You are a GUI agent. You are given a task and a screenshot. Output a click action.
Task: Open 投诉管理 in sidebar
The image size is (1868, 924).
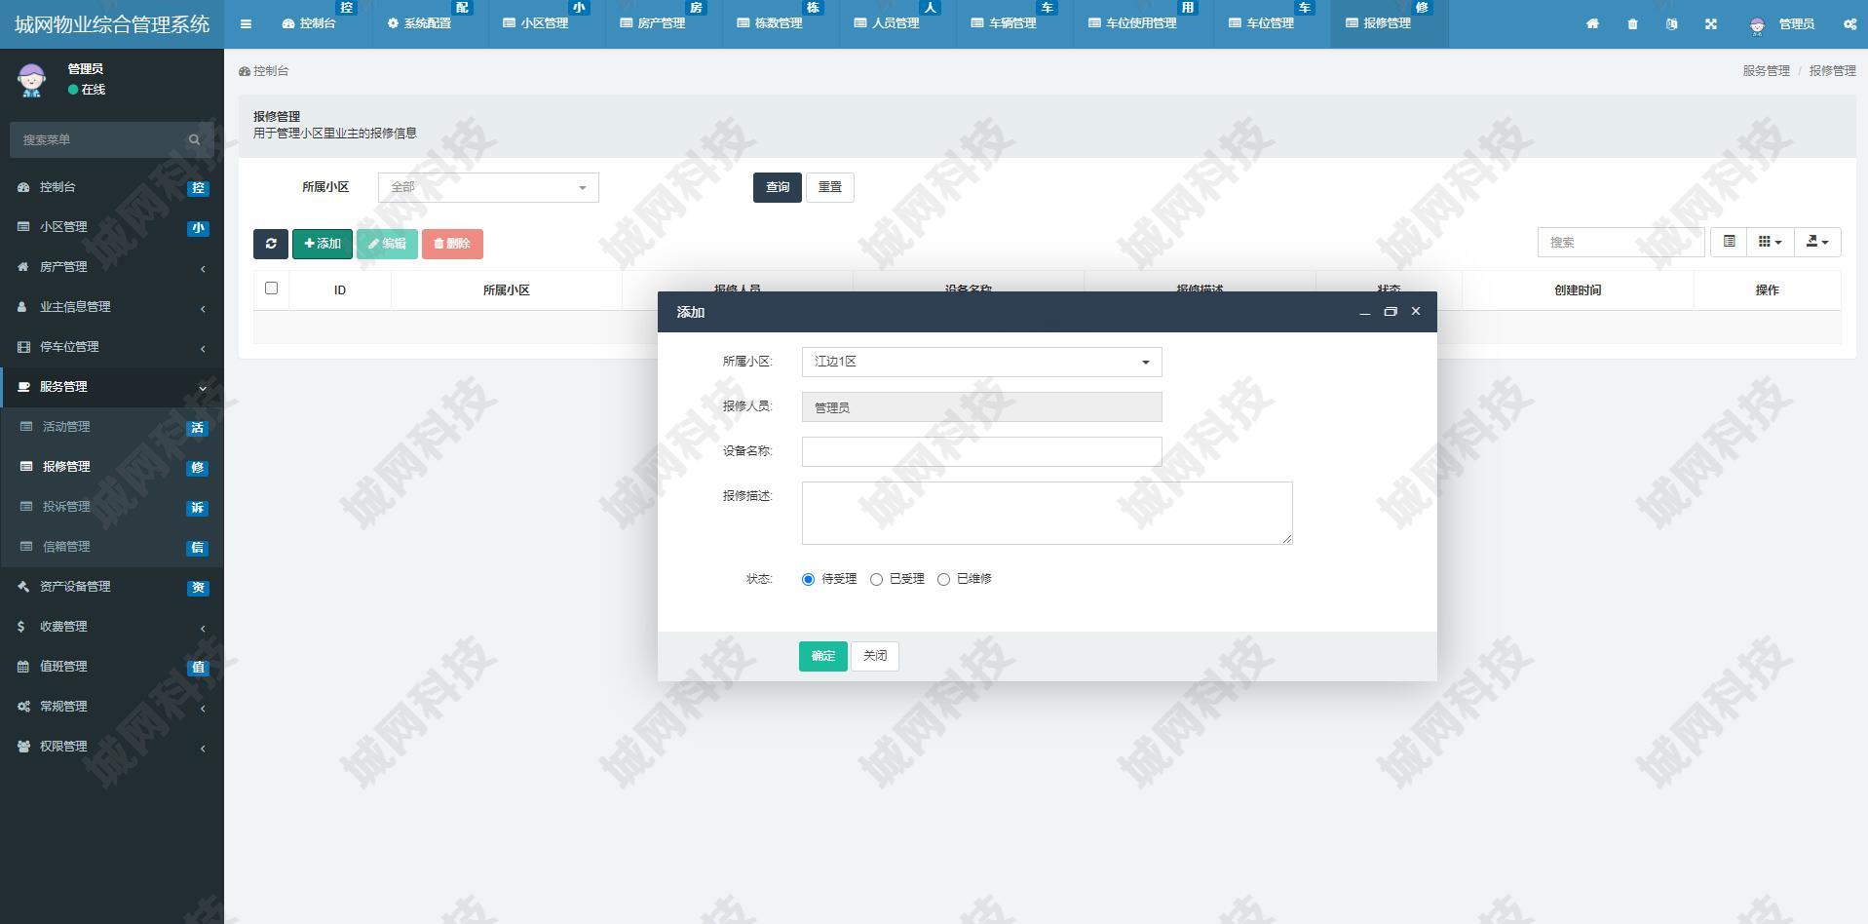coord(112,506)
